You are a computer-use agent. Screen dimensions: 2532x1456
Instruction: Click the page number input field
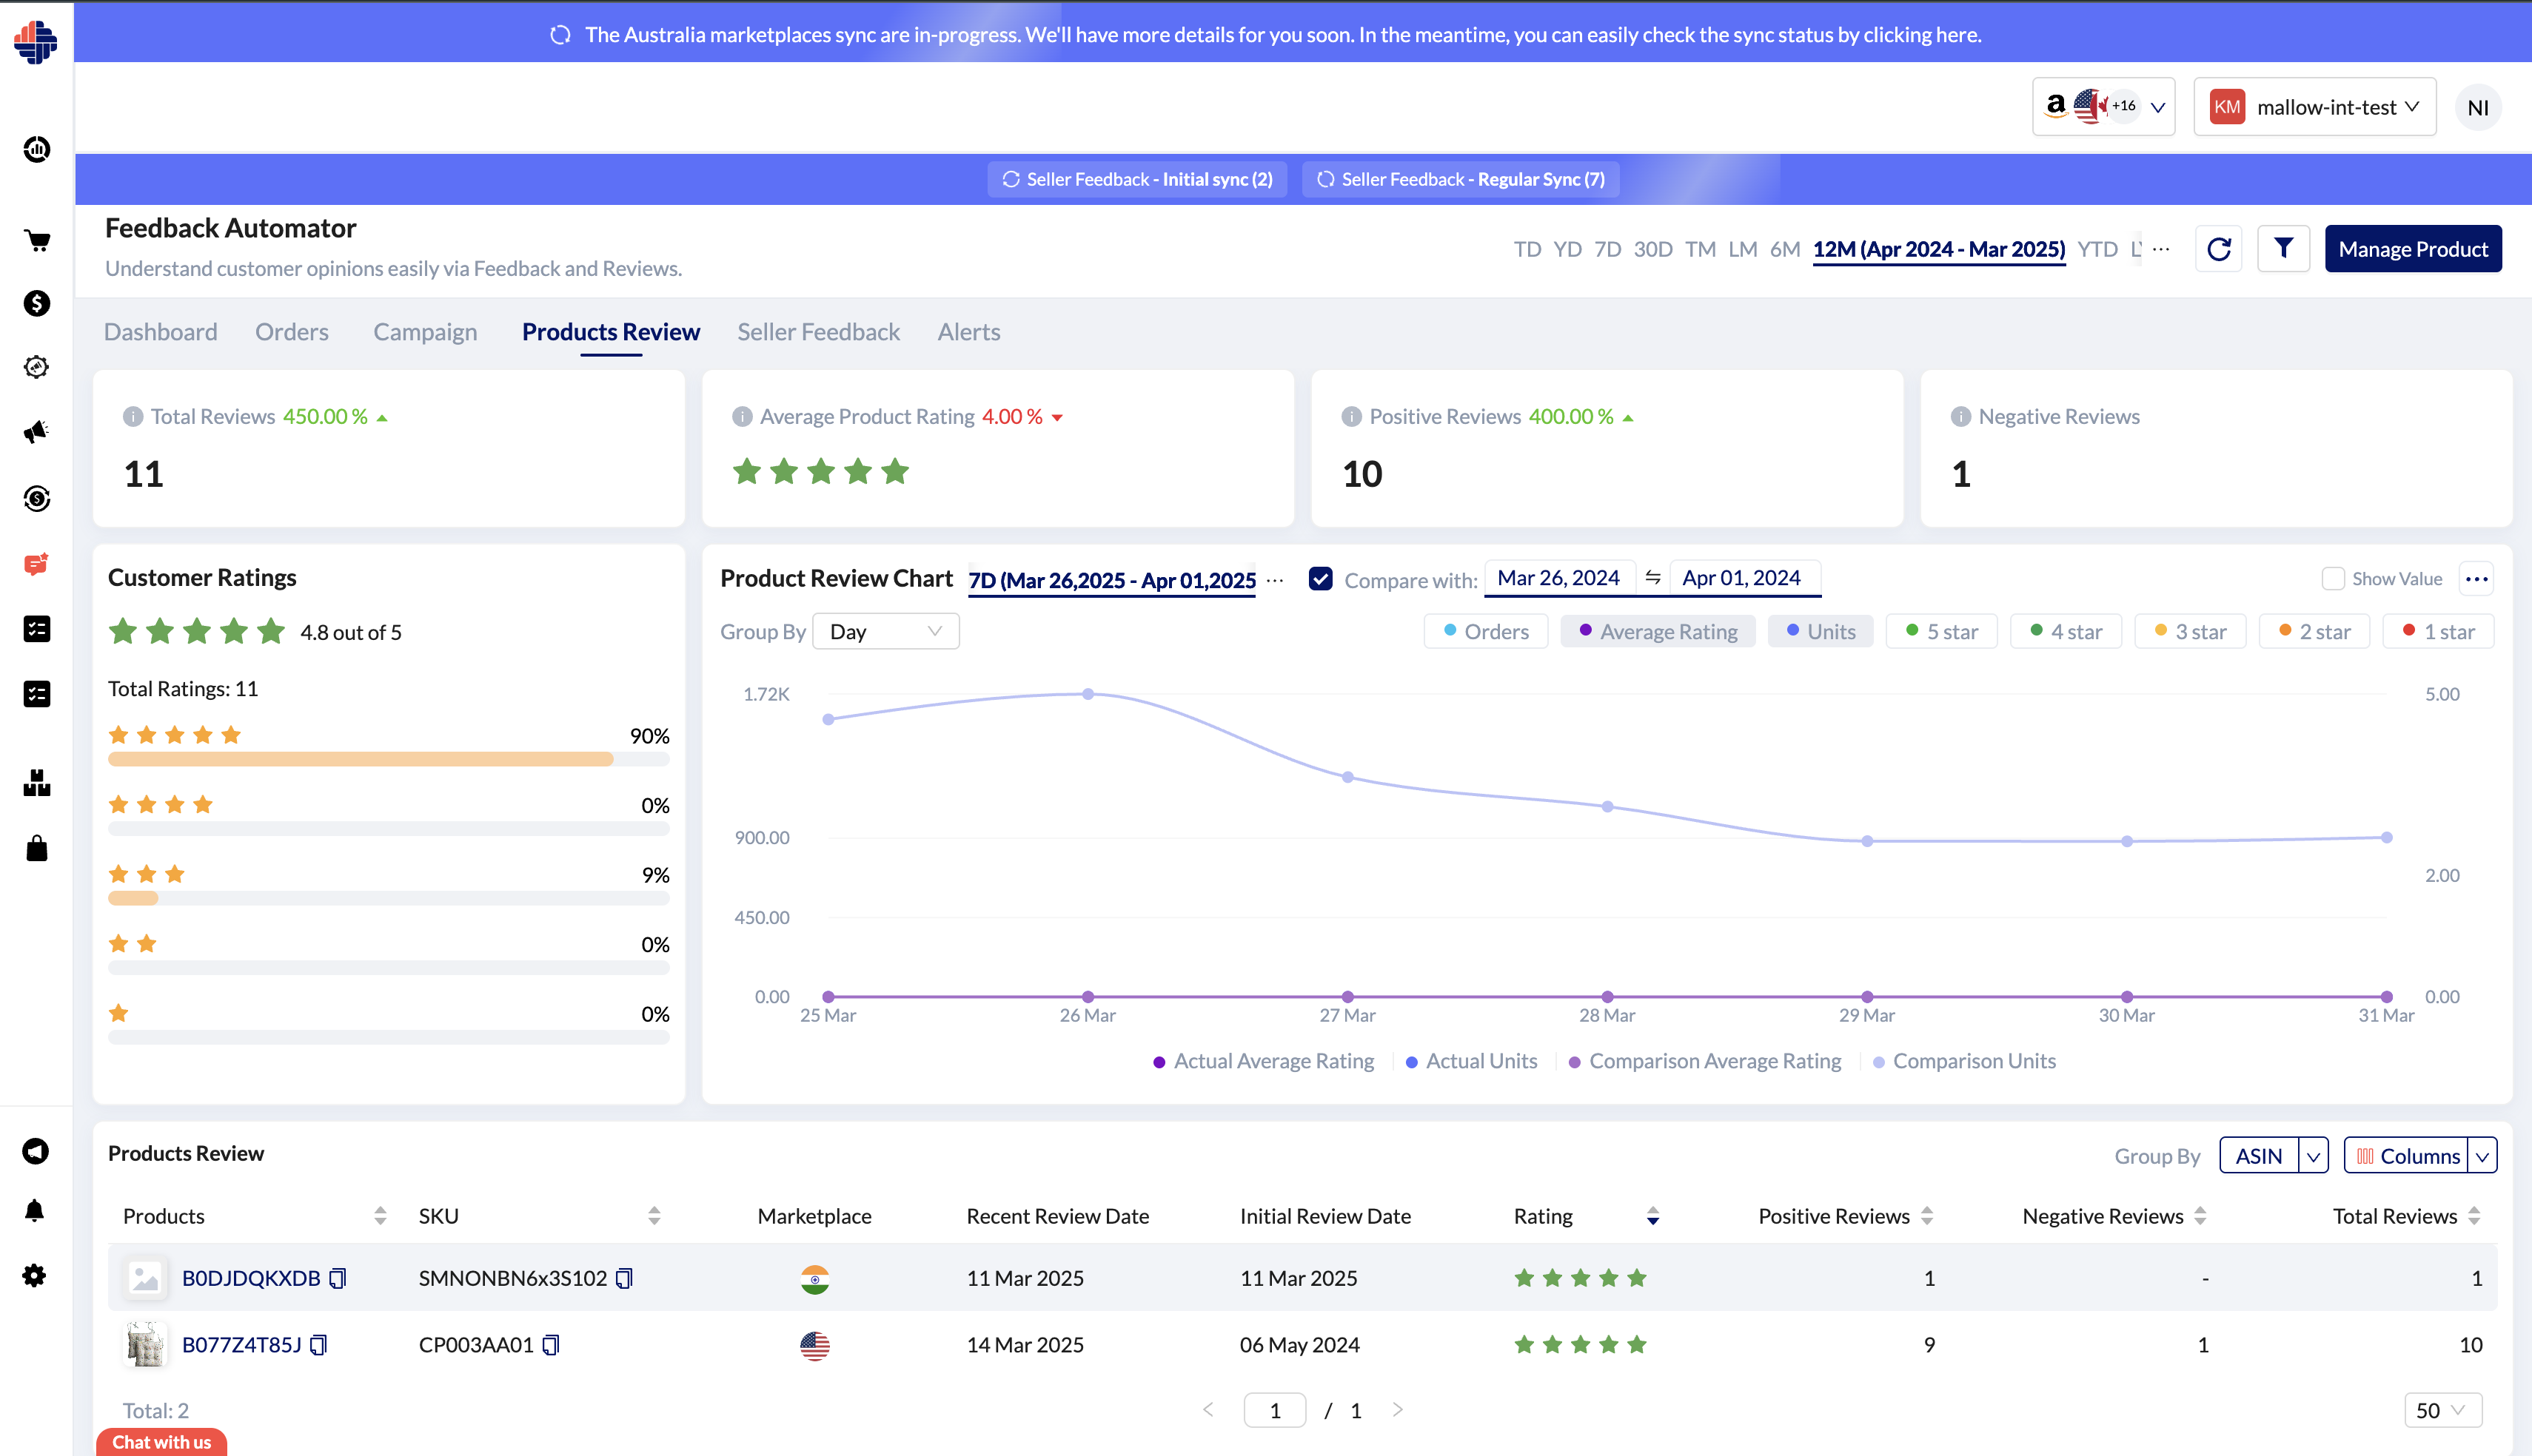[x=1273, y=1410]
